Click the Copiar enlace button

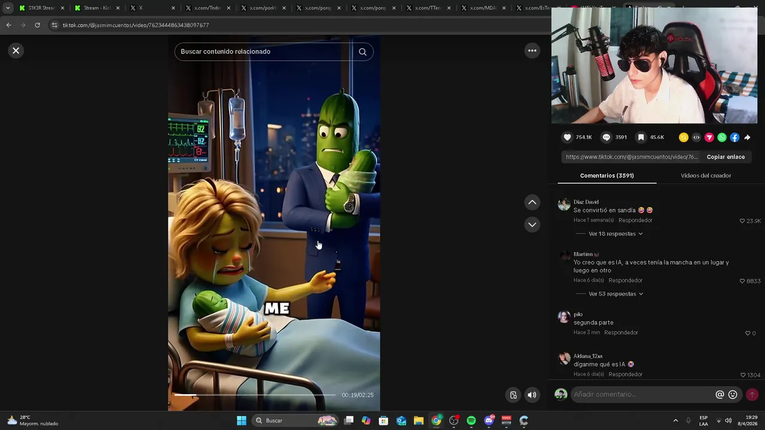coord(726,157)
